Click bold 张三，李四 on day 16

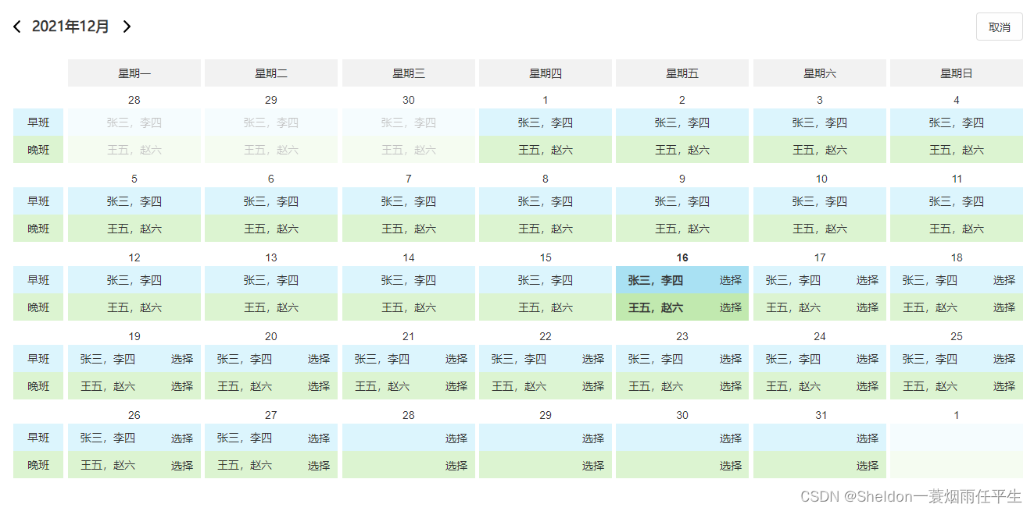click(656, 280)
